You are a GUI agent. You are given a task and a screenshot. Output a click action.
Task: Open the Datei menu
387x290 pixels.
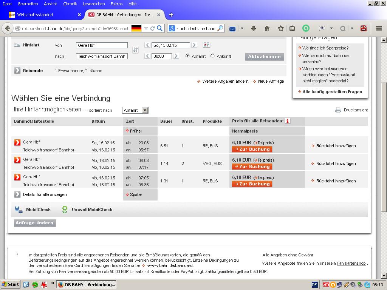pos(8,4)
